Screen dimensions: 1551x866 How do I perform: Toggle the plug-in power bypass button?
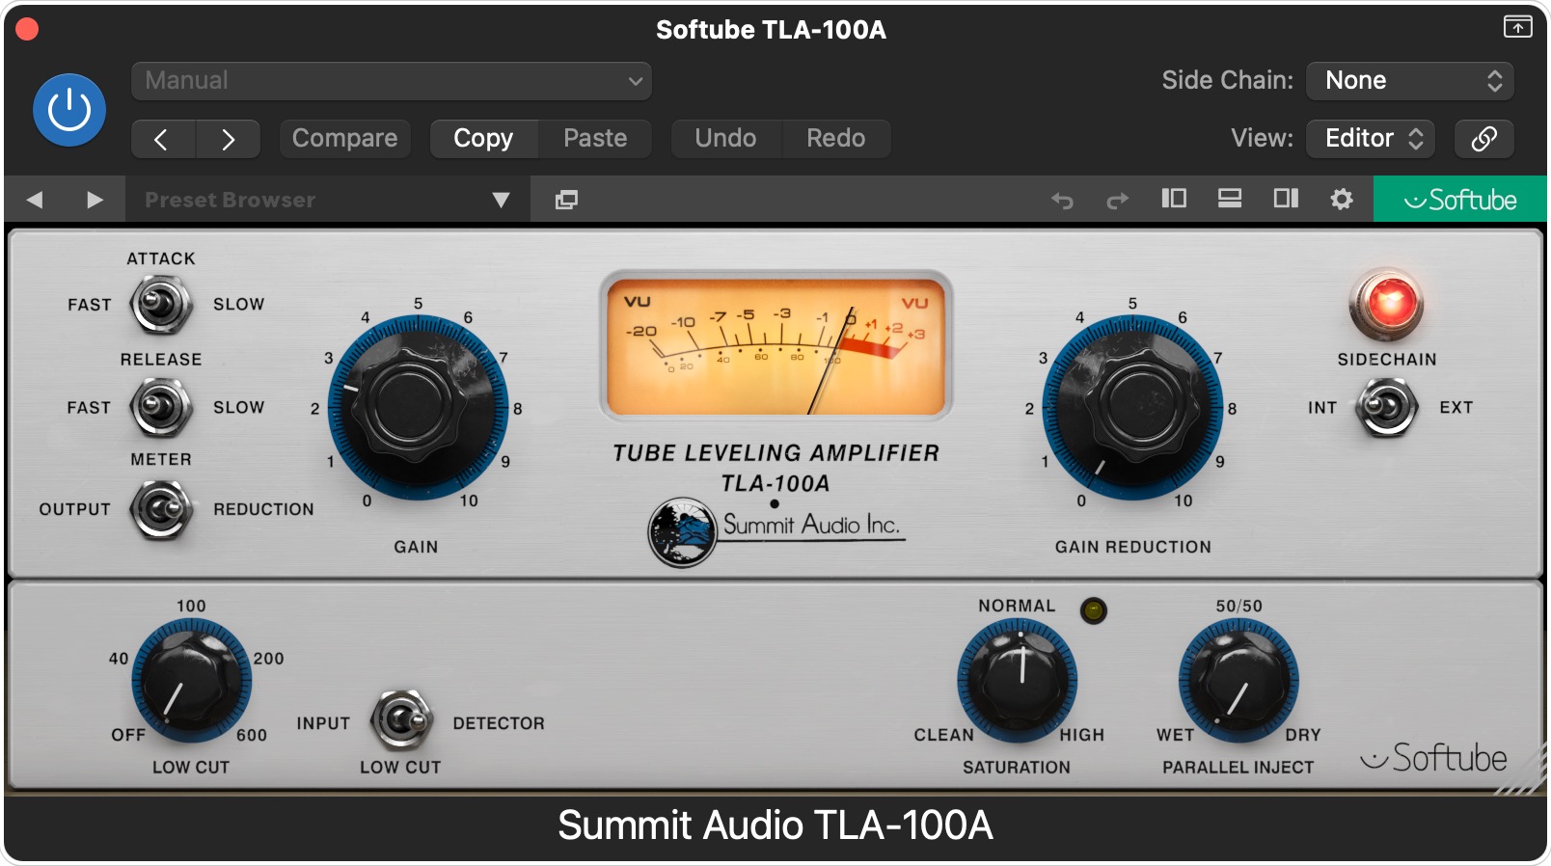[x=69, y=110]
